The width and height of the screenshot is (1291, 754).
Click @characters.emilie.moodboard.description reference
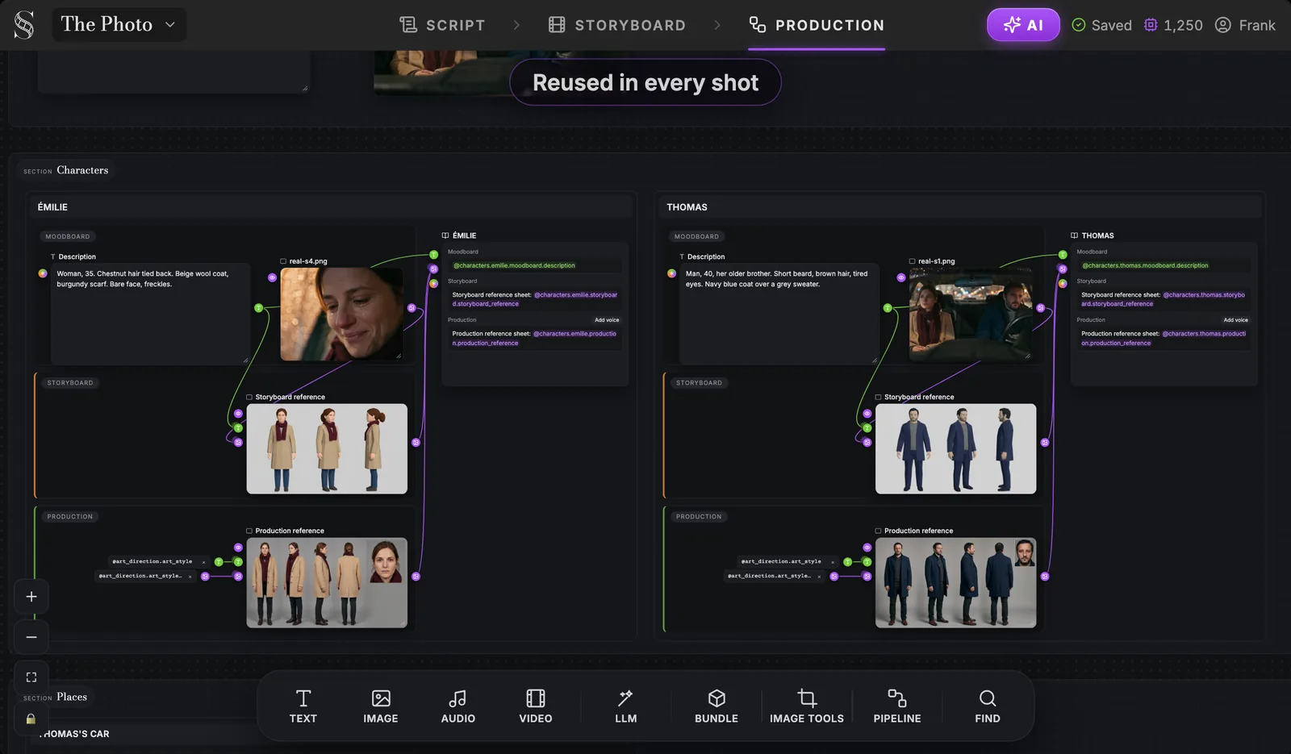click(x=514, y=265)
